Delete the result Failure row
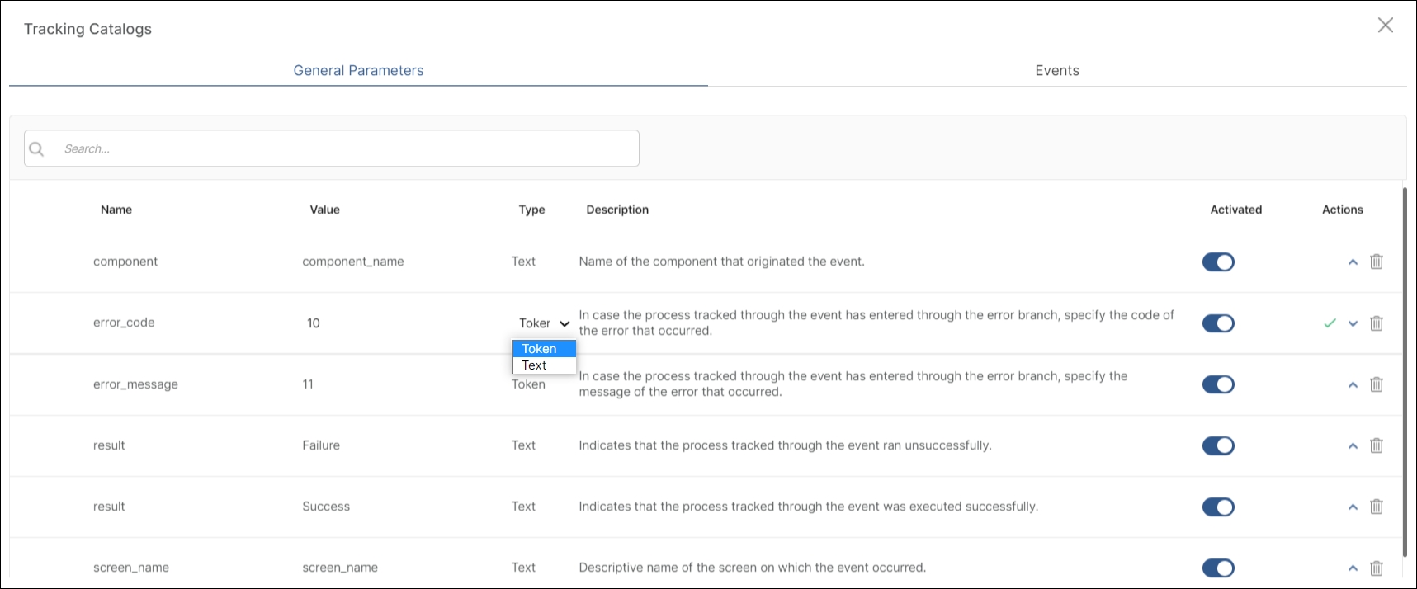Viewport: 1417px width, 589px height. pyautogui.click(x=1377, y=445)
